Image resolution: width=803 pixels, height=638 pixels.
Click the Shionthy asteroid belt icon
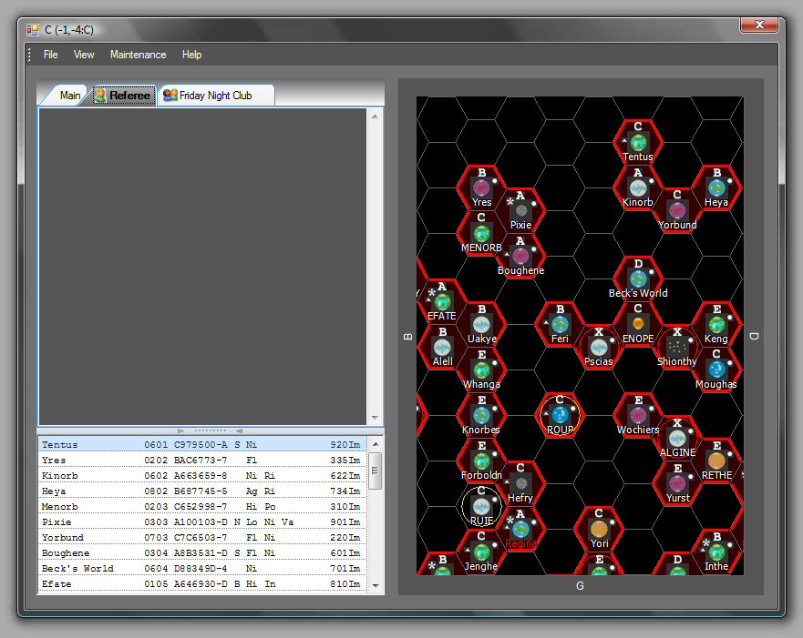coord(676,347)
